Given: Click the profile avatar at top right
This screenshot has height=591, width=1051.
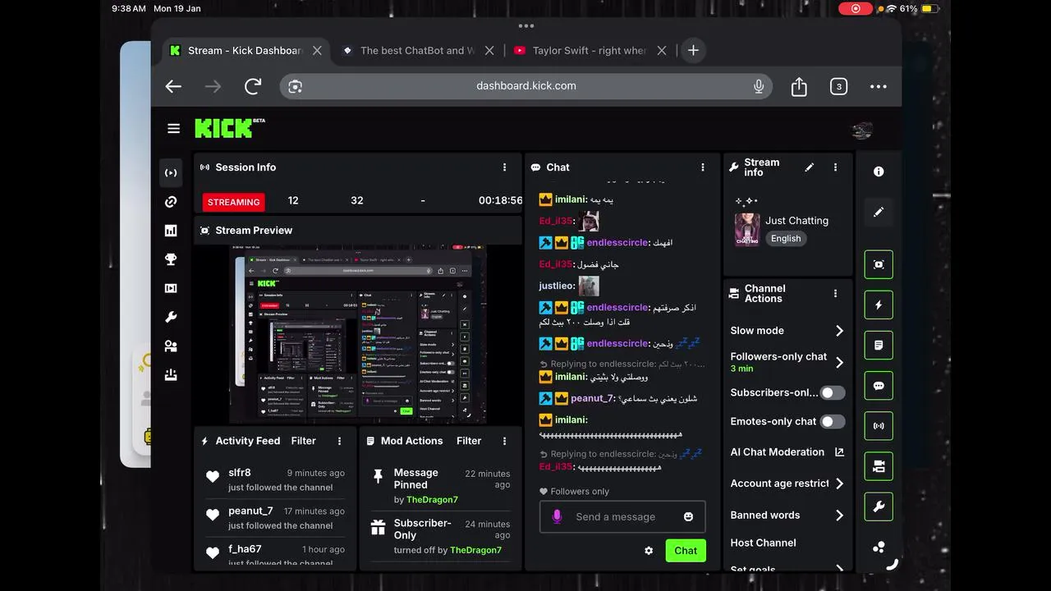Looking at the screenshot, I should 861,129.
